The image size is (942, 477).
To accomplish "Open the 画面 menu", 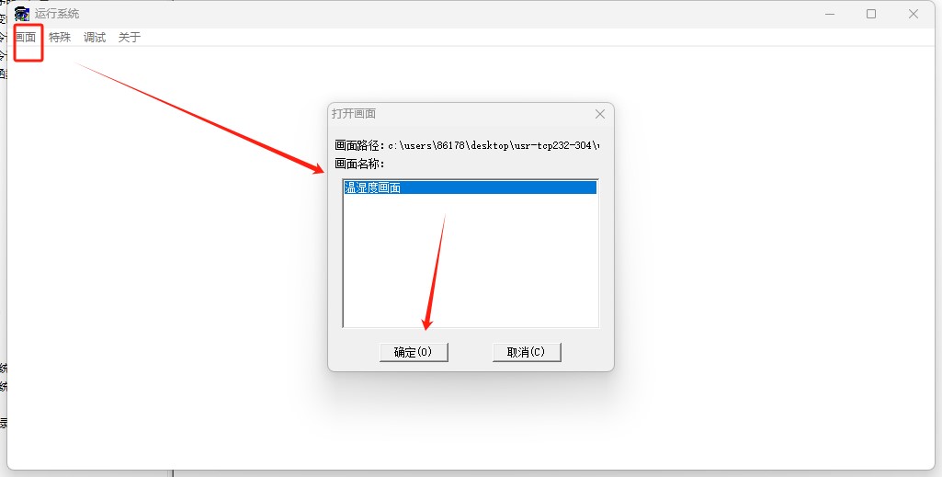I will pyautogui.click(x=25, y=38).
